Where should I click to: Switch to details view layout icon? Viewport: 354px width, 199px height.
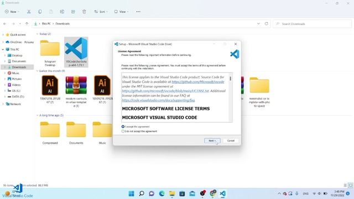pyautogui.click(x=345, y=185)
